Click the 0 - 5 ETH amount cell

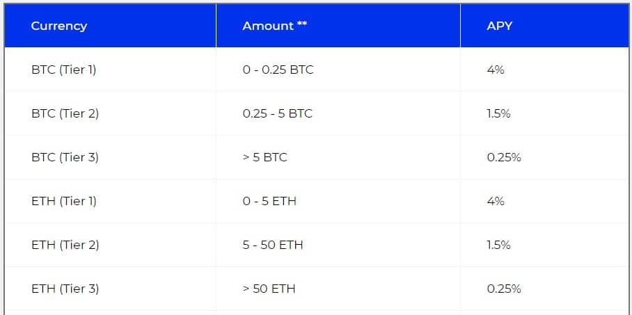269,201
